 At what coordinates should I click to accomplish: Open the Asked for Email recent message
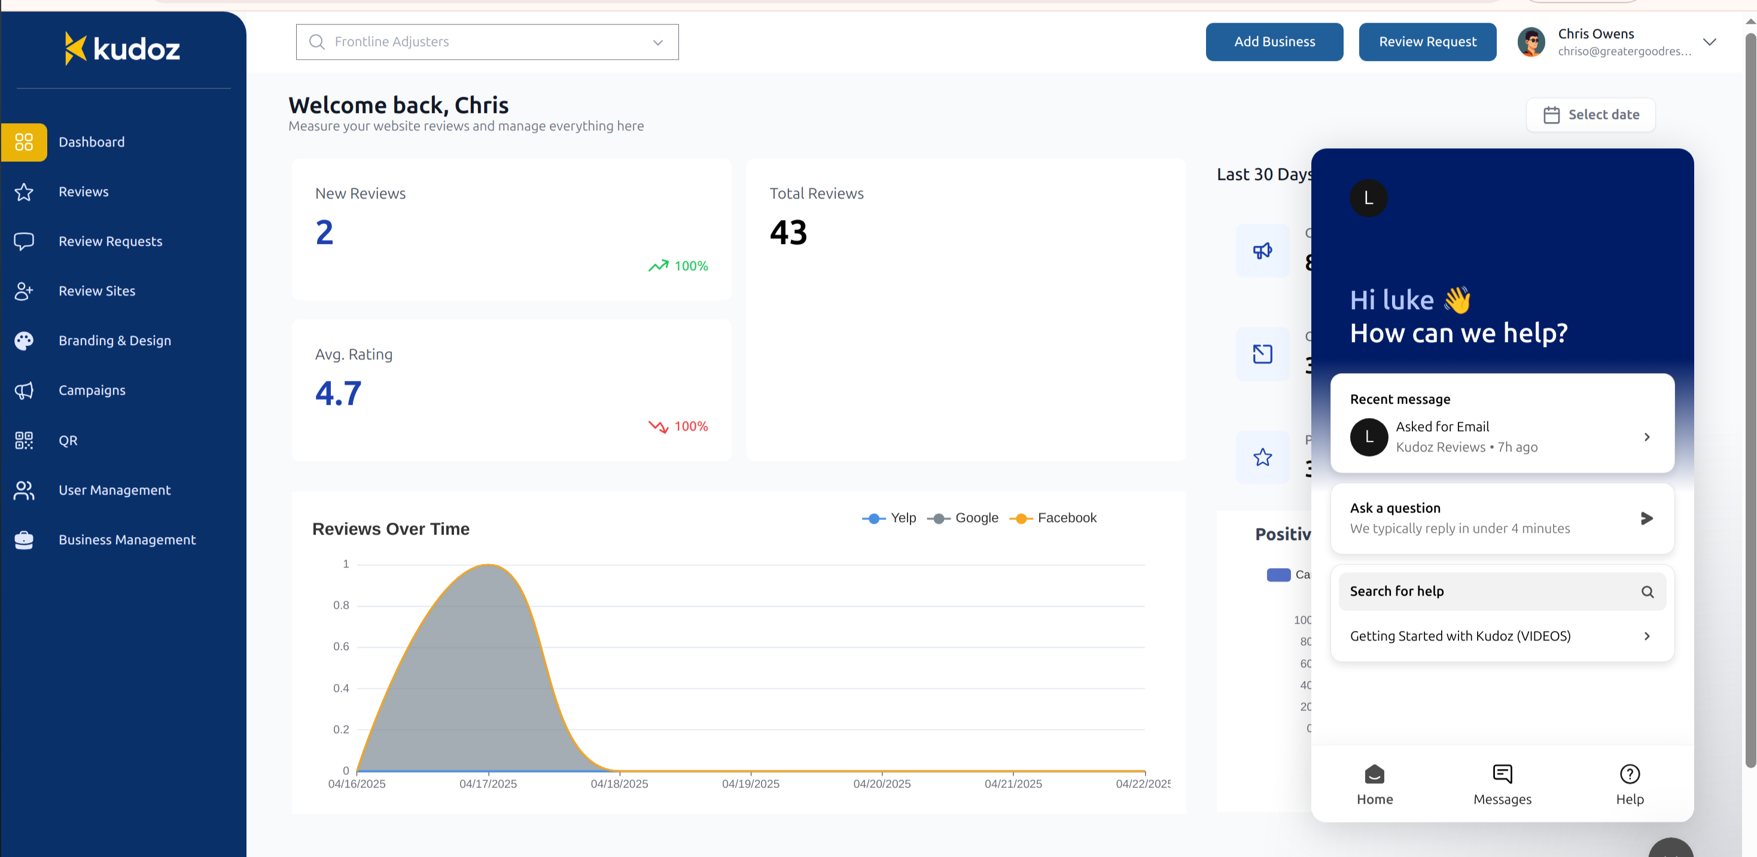coord(1502,437)
